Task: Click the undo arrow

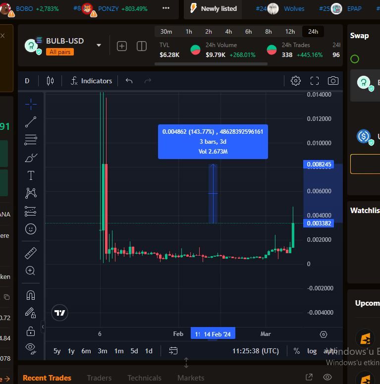Action: (129, 81)
